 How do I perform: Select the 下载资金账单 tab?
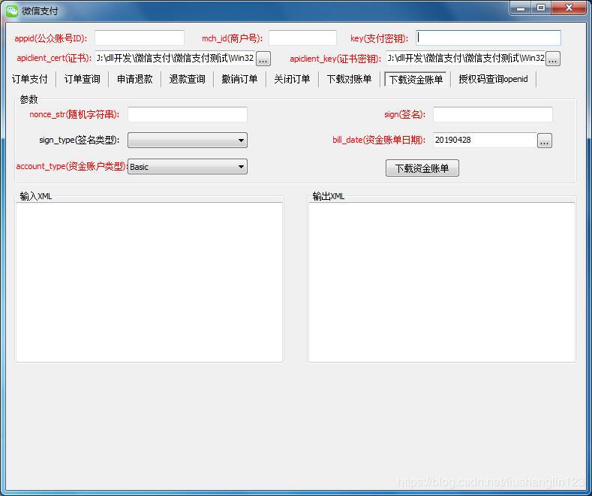point(416,80)
